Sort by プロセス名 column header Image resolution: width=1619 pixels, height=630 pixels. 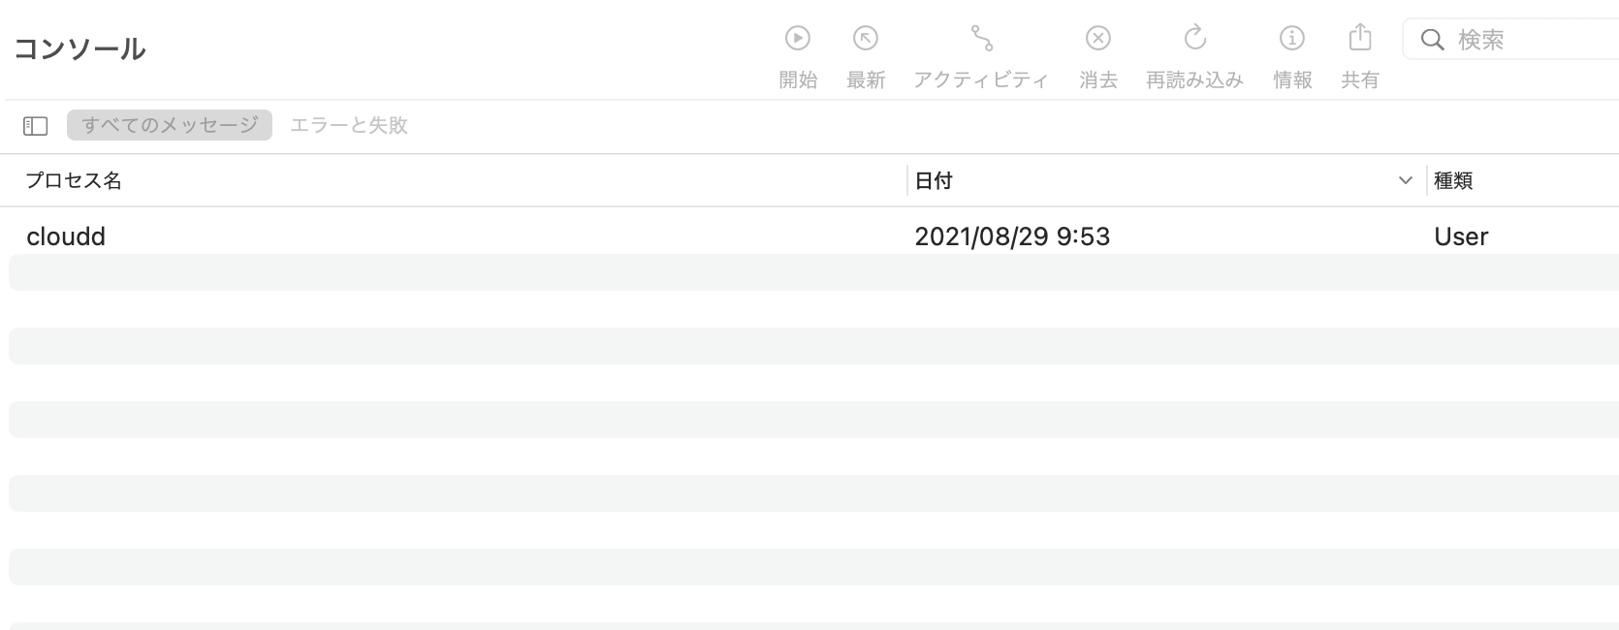pyautogui.click(x=74, y=181)
